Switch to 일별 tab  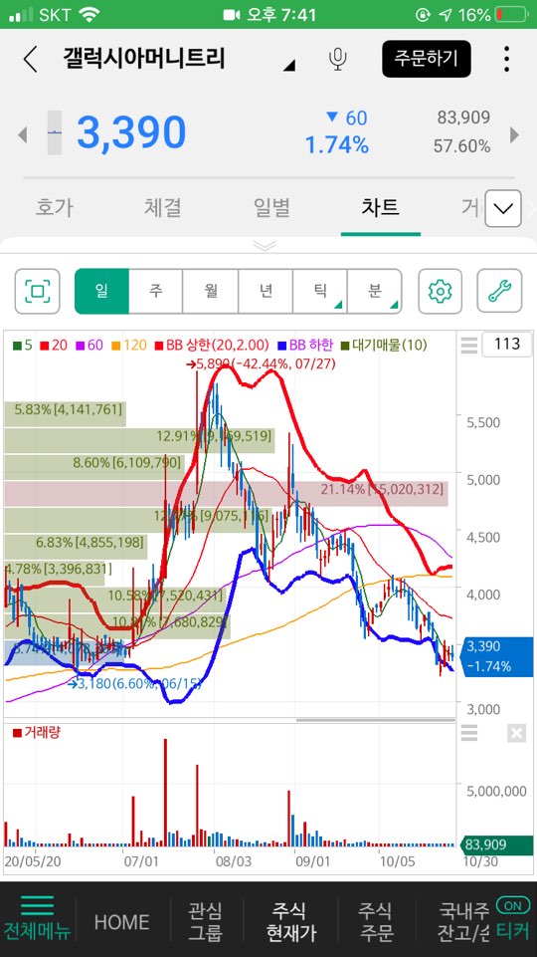point(271,208)
